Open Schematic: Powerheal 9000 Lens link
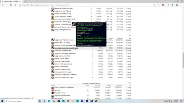This screenshot has width=184, height=103. pyautogui.click(x=64, y=19)
